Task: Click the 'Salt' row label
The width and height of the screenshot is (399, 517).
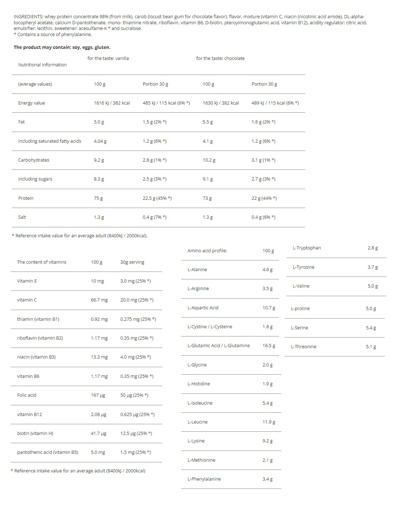Action: pos(22,217)
